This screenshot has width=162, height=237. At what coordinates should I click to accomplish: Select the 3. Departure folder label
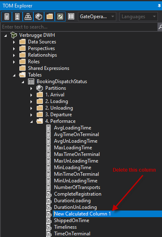pyautogui.click(x=59, y=115)
